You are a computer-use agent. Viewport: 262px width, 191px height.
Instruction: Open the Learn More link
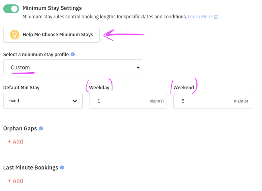[200, 17]
